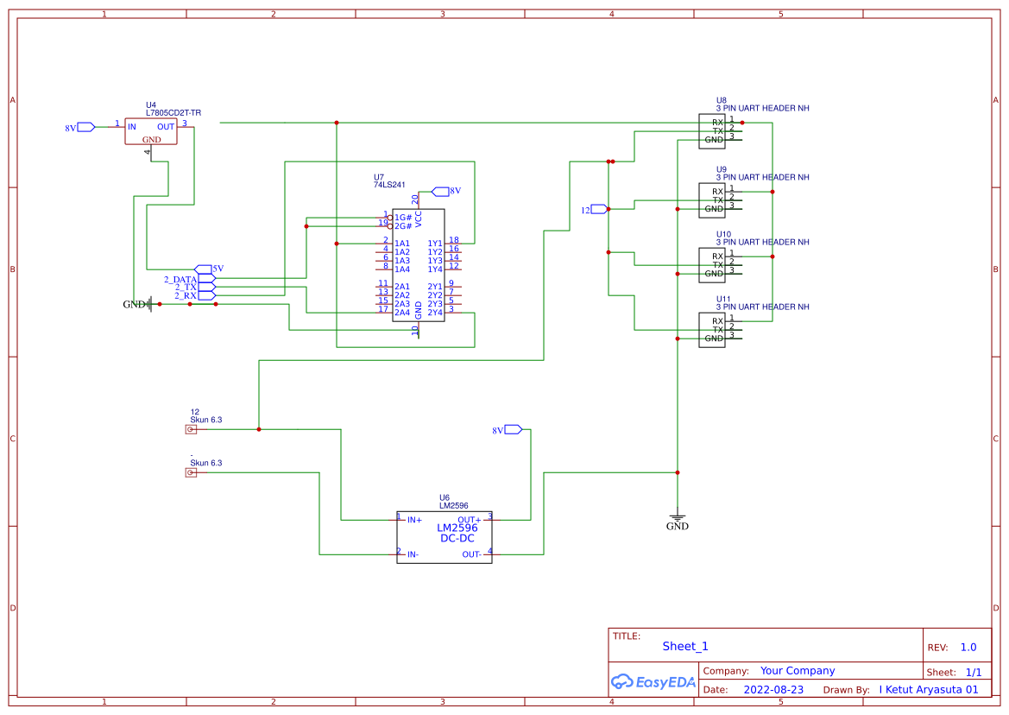Select the U7 74LS241 buffer IC
The width and height of the screenshot is (1009, 715).
pos(417,263)
